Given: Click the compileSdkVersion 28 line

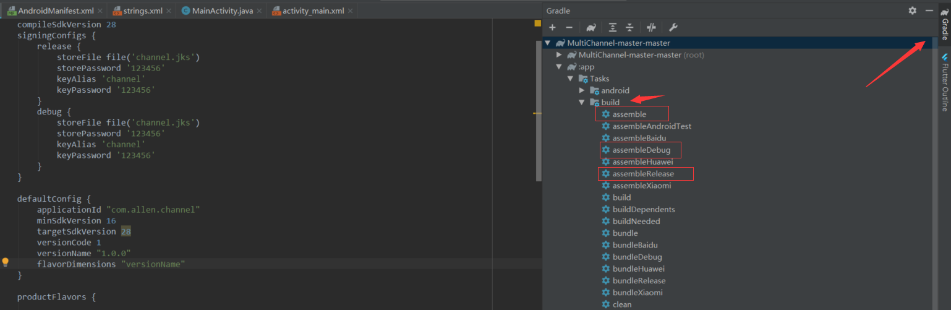Looking at the screenshot, I should 66,25.
